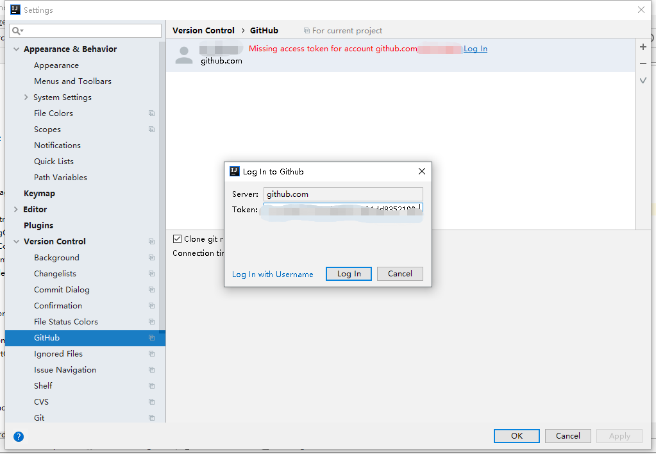Click project-level icon next to Ignored Files
Screen dimensions: 656x454
pyautogui.click(x=151, y=354)
